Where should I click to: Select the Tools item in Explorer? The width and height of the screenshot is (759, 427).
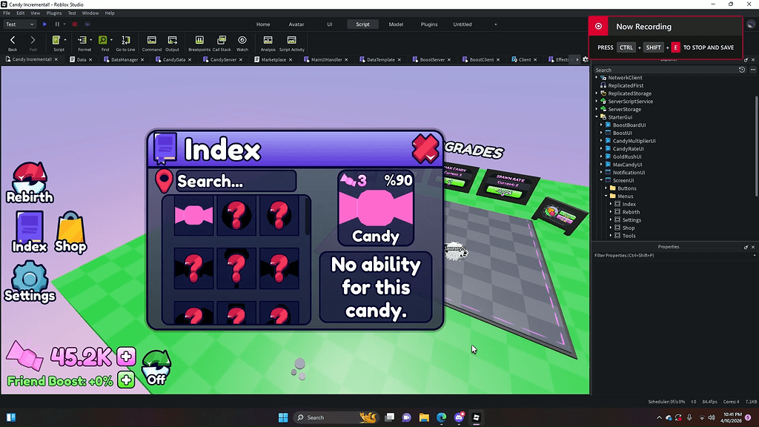click(629, 236)
